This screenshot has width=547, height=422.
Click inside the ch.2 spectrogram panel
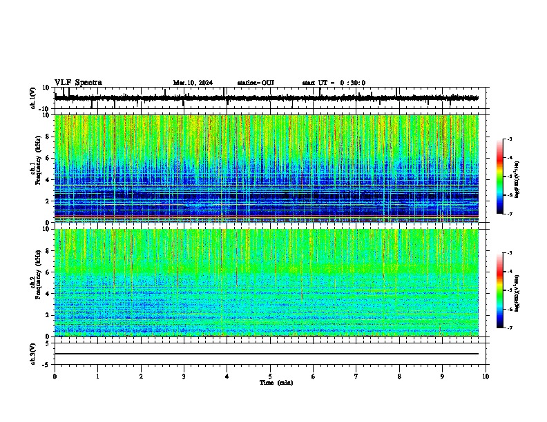[267, 283]
